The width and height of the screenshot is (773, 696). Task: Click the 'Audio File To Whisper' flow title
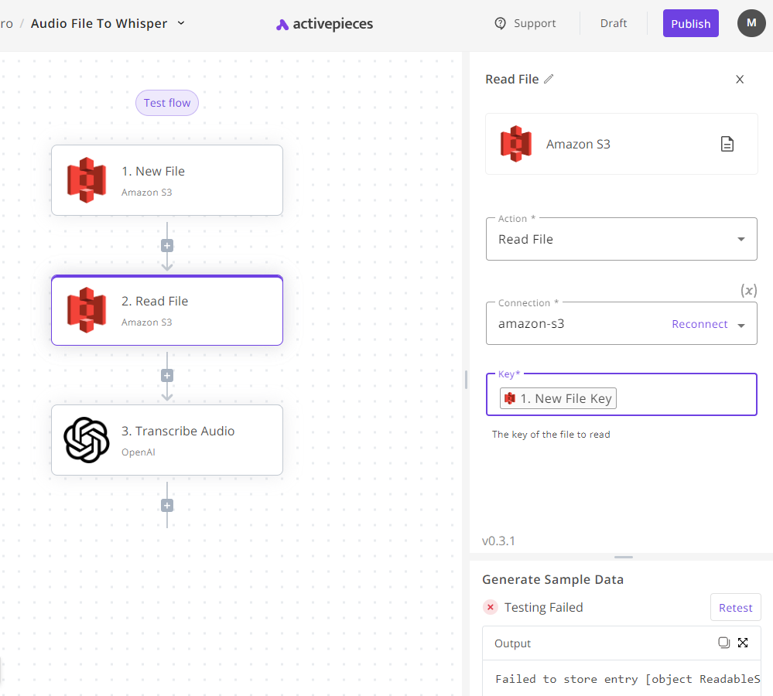[x=99, y=23]
